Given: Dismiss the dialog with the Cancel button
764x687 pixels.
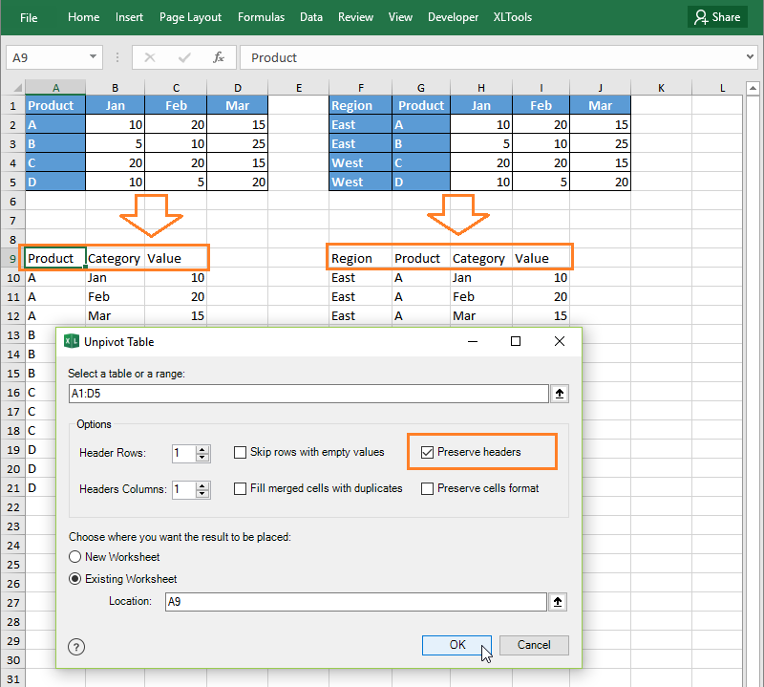Looking at the screenshot, I should (534, 645).
